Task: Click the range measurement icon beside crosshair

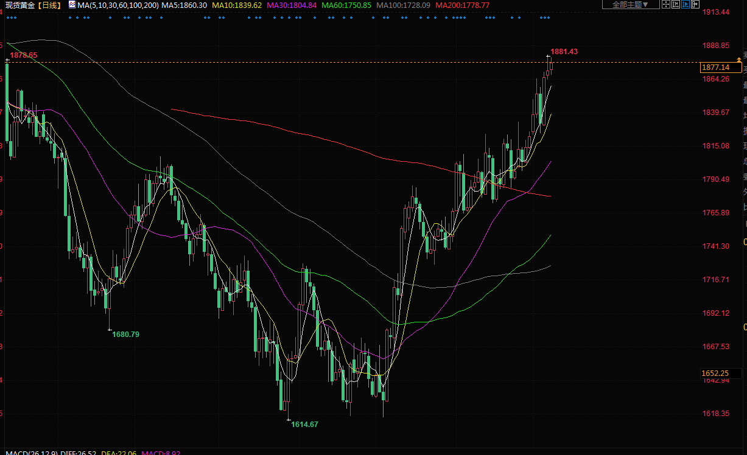Action: tap(676, 5)
